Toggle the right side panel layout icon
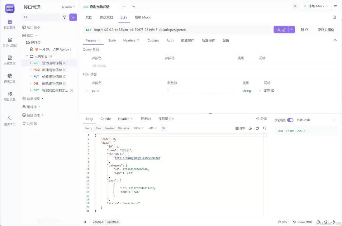This screenshot has height=226, width=342. pos(334,17)
